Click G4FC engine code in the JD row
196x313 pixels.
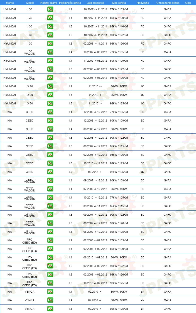pyautogui.click(x=167, y=172)
